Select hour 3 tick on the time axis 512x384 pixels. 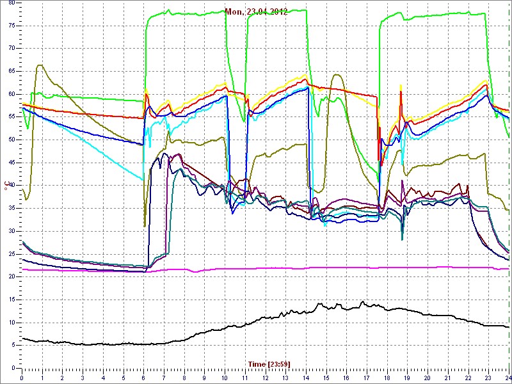(83, 378)
